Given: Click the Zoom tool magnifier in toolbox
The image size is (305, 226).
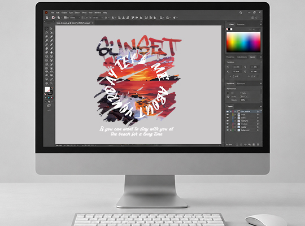Looking at the screenshot, I should [x=51, y=83].
